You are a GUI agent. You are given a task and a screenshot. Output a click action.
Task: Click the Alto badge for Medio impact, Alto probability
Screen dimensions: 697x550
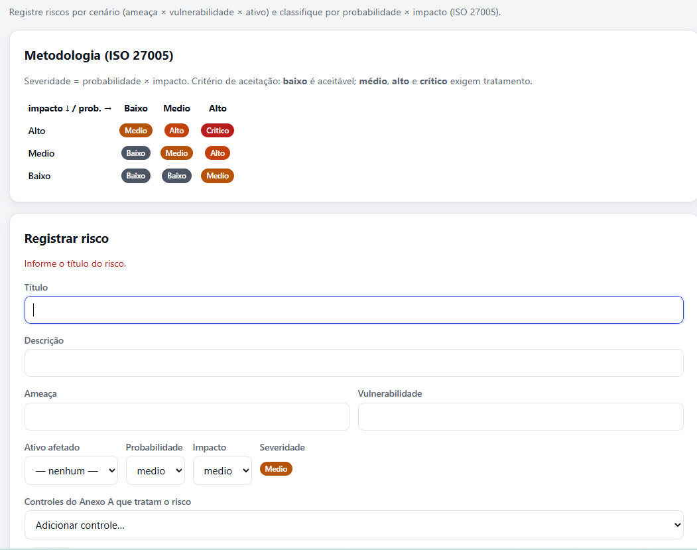click(218, 153)
